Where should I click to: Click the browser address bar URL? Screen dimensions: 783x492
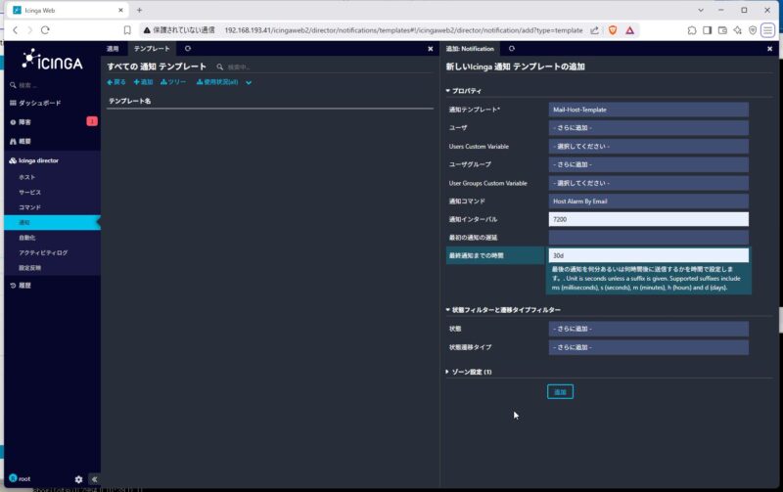click(403, 30)
